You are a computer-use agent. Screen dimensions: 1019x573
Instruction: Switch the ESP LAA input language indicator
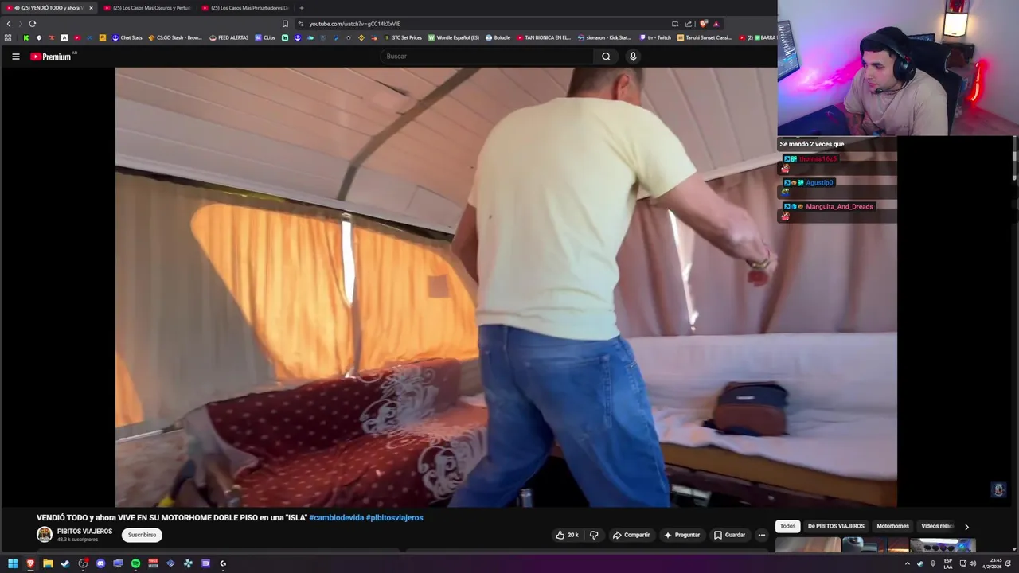coord(948,563)
